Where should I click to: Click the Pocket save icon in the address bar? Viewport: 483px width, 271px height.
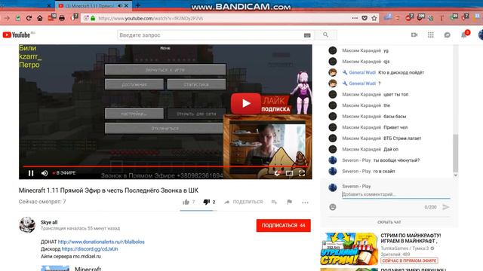tap(365, 18)
